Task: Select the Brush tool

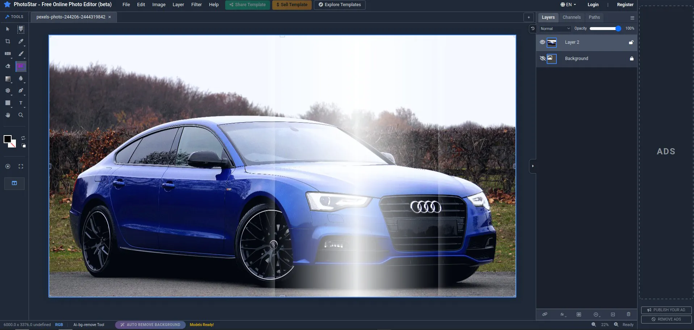Action: click(x=21, y=53)
